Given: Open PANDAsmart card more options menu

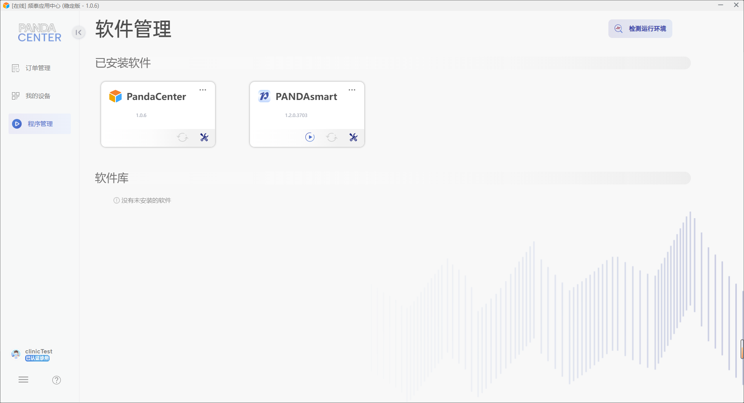Looking at the screenshot, I should click(x=352, y=90).
